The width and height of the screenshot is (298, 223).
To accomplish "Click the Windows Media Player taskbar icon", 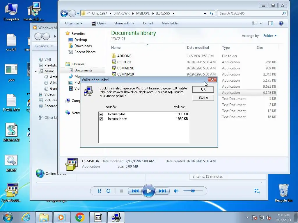I will [x=62, y=217].
